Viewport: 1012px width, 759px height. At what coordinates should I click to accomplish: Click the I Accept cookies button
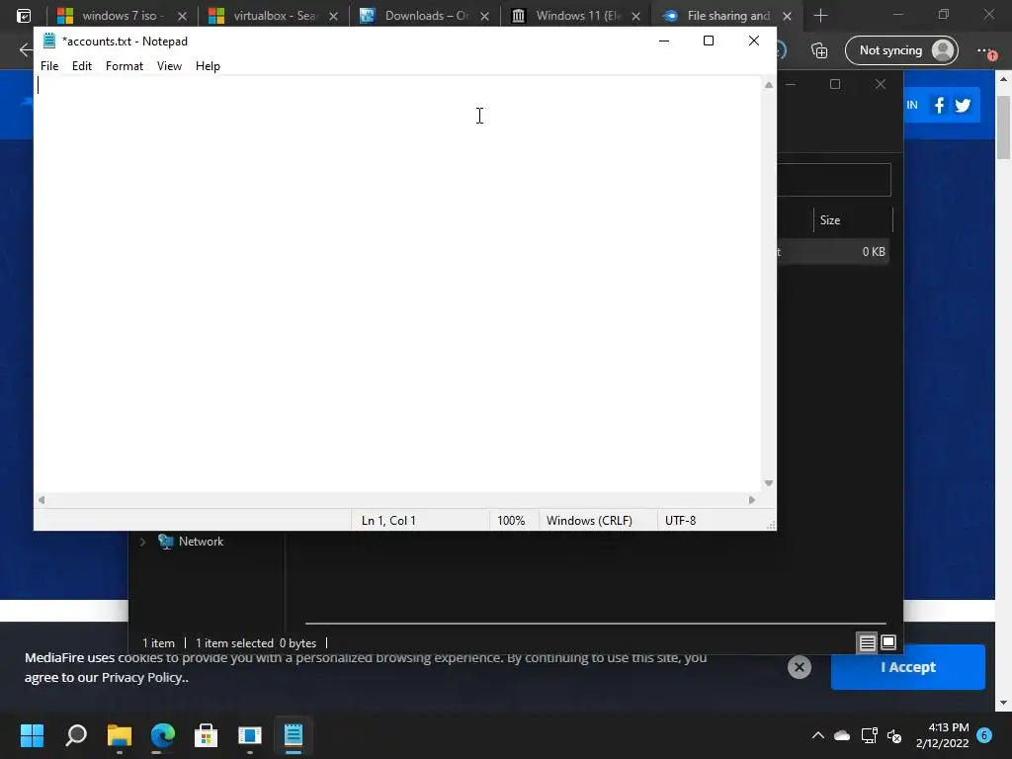(908, 667)
